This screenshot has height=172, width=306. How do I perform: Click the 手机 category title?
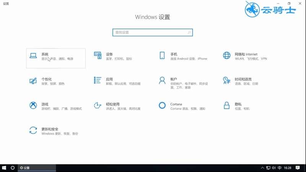coord(174,54)
